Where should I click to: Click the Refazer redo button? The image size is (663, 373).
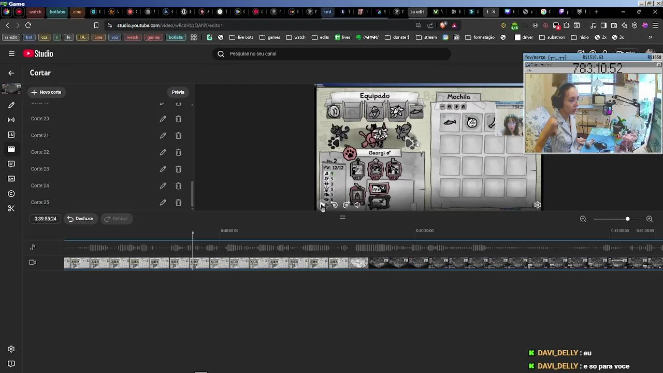pyautogui.click(x=116, y=219)
